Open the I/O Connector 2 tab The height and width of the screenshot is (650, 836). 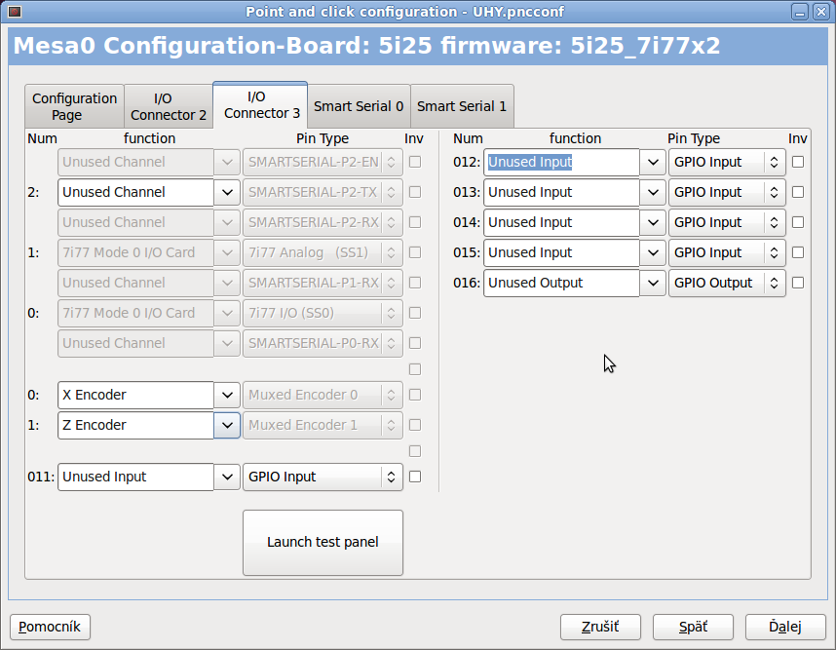point(169,106)
